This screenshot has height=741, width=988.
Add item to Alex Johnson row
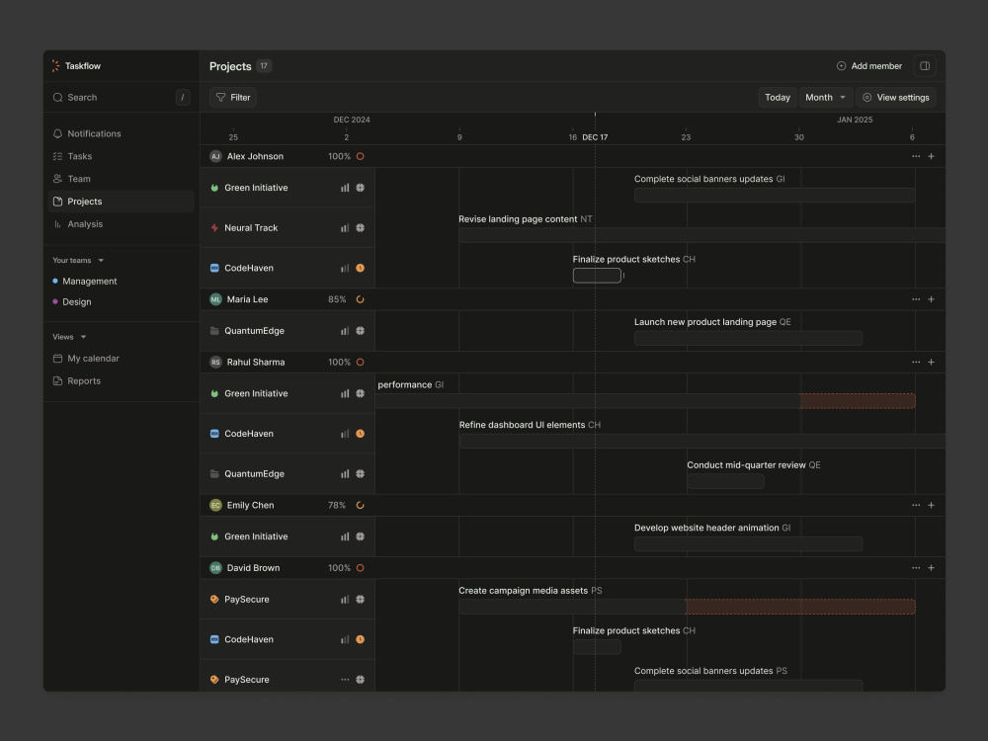pyautogui.click(x=932, y=156)
